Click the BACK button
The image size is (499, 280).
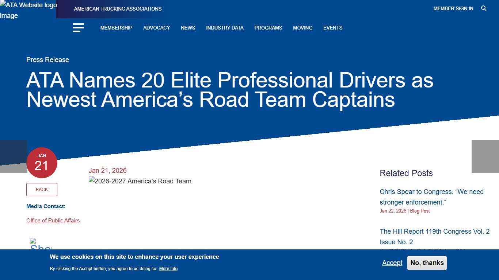42,189
